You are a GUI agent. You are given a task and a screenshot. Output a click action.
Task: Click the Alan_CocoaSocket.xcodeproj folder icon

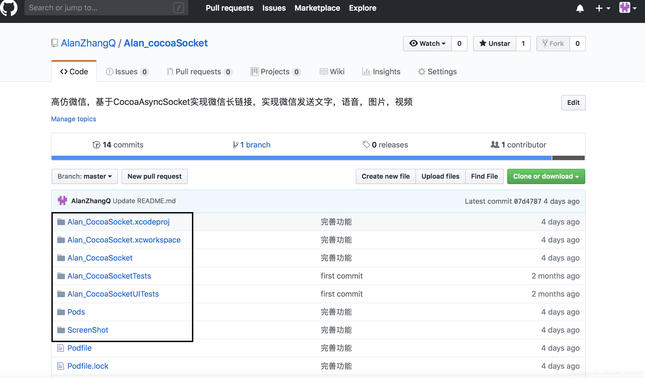[61, 222]
